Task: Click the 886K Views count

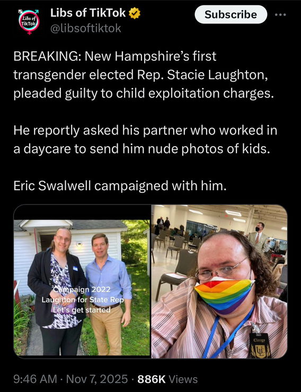Action: click(x=167, y=379)
